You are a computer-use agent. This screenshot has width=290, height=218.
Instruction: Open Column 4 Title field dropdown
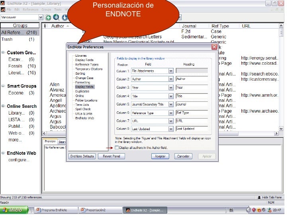pyautogui.click(x=171, y=96)
